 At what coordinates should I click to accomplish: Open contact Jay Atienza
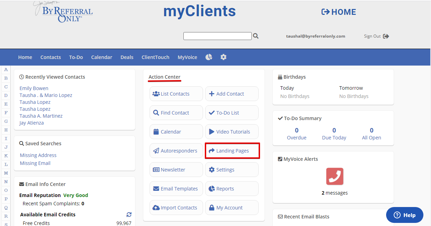click(32, 123)
